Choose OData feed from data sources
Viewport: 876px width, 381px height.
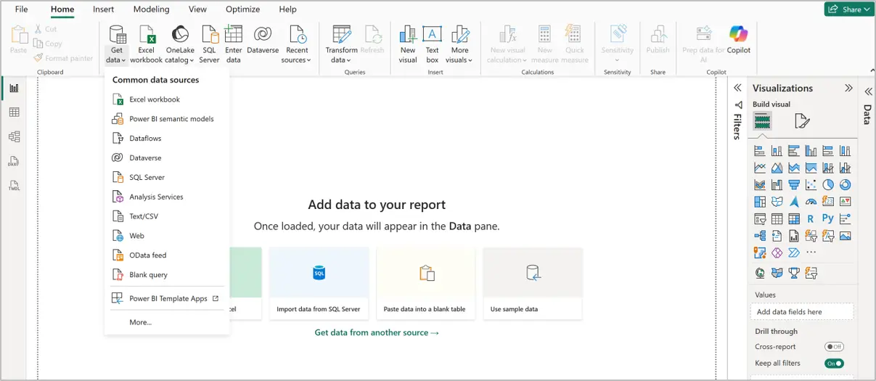tap(167, 255)
